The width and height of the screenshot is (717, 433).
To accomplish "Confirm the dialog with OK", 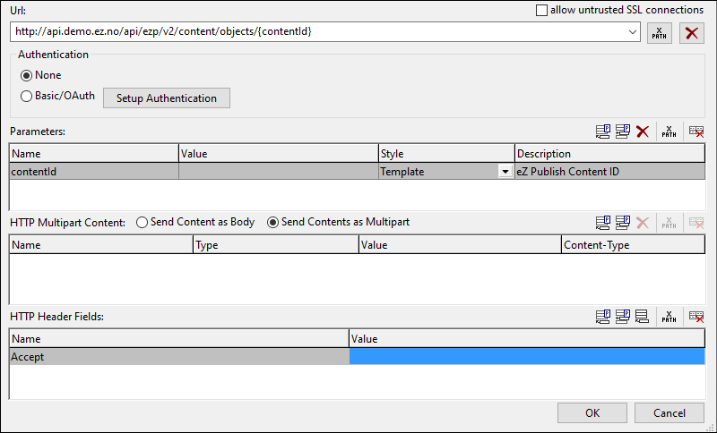I will point(592,412).
